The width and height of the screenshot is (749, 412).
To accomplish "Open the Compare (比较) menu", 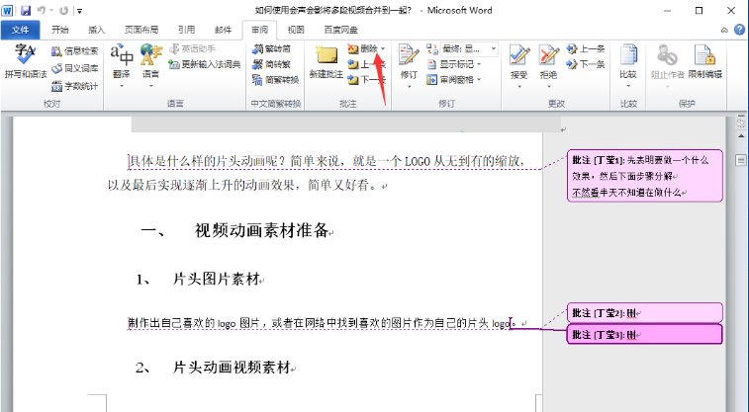I will [x=628, y=66].
